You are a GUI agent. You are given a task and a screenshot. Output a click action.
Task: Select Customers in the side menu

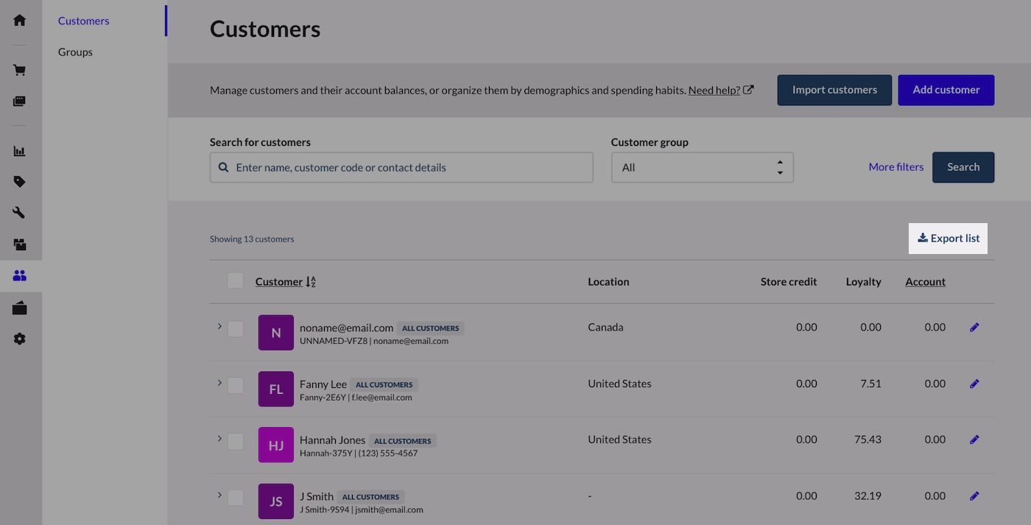(83, 21)
